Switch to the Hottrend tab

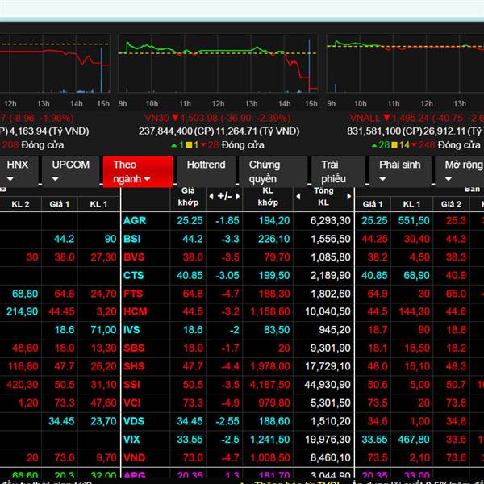206,171
